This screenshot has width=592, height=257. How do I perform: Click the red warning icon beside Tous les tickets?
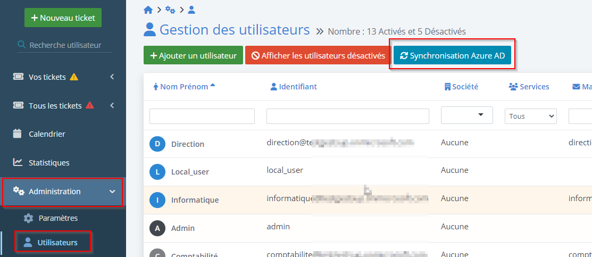coord(90,105)
